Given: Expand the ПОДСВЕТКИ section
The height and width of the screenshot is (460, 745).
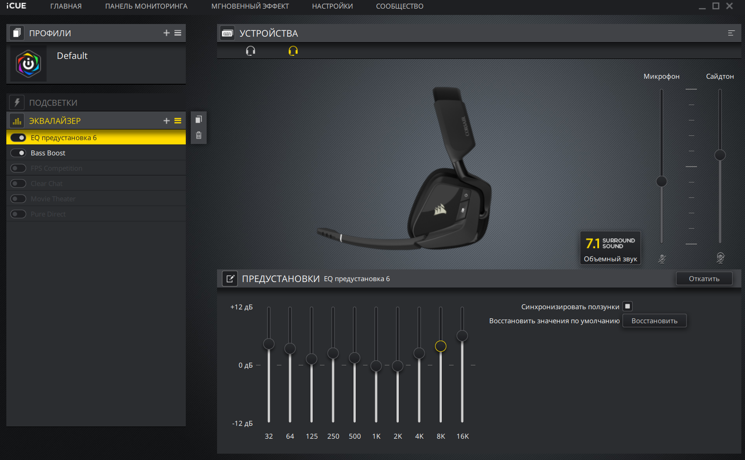Looking at the screenshot, I should click(x=96, y=103).
